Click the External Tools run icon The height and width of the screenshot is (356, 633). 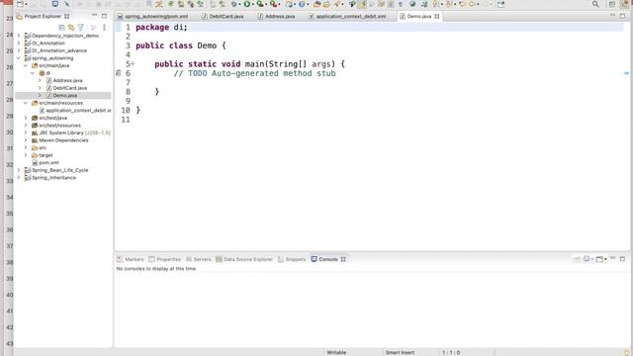pyautogui.click(x=274, y=4)
